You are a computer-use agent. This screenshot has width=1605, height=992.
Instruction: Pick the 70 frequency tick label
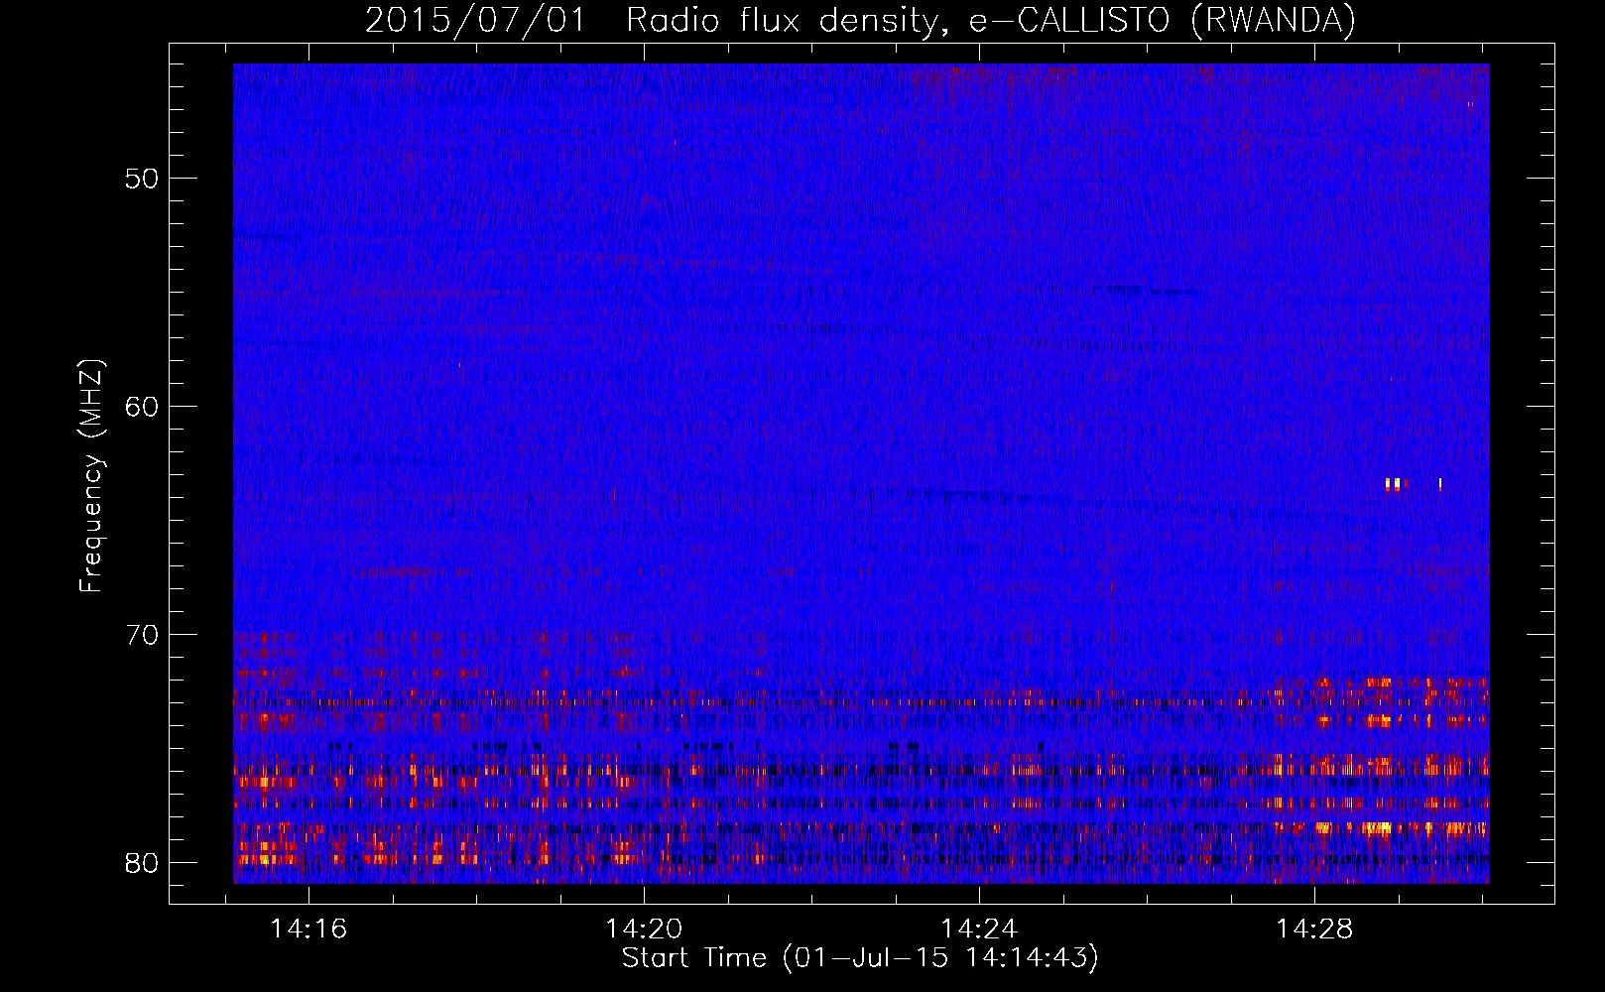[x=143, y=635]
